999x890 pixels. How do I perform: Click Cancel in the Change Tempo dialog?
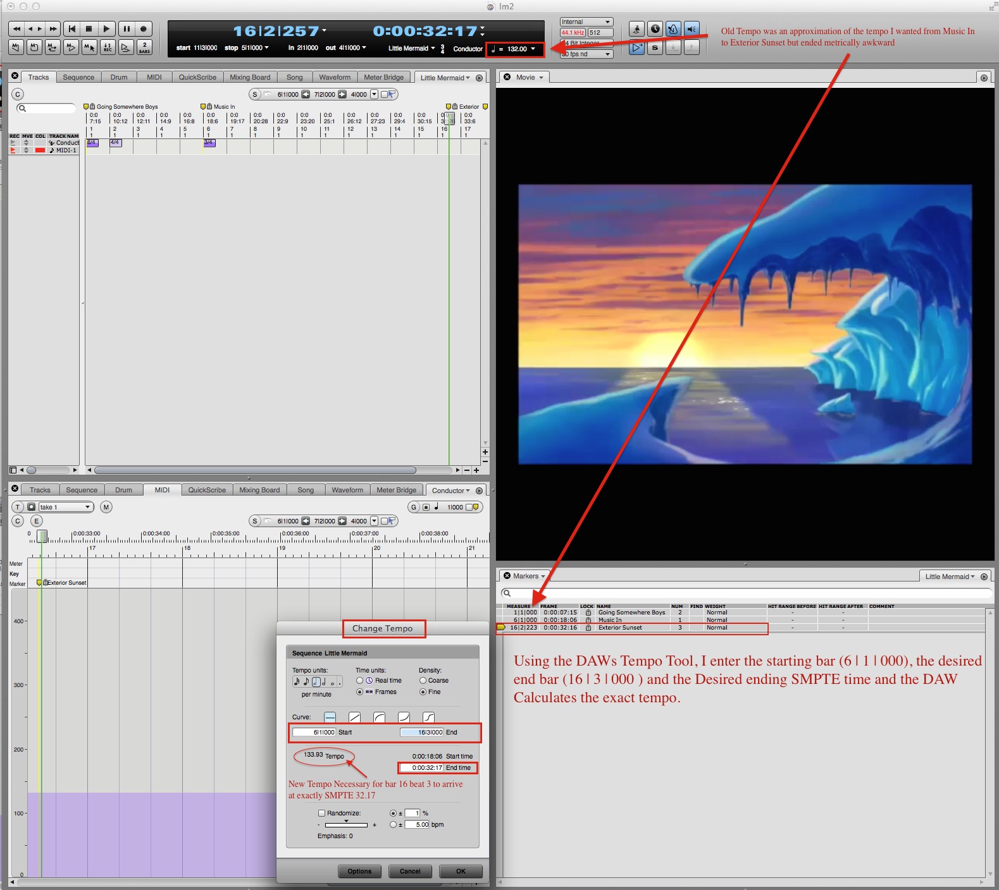point(410,871)
